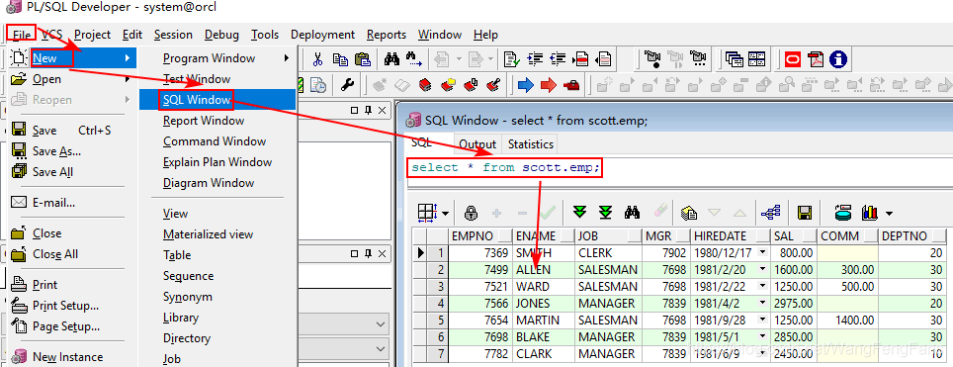Click the Uncomment selection toolbar icon
953x367 pixels.
[603, 58]
